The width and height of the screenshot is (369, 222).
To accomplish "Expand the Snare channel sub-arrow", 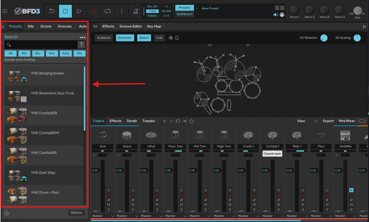I will point(118,155).
